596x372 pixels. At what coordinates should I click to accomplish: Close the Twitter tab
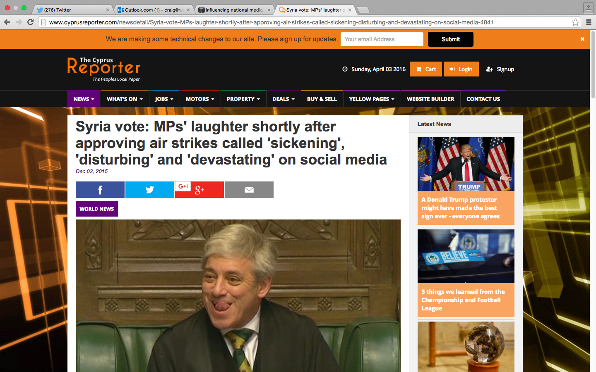(x=108, y=10)
